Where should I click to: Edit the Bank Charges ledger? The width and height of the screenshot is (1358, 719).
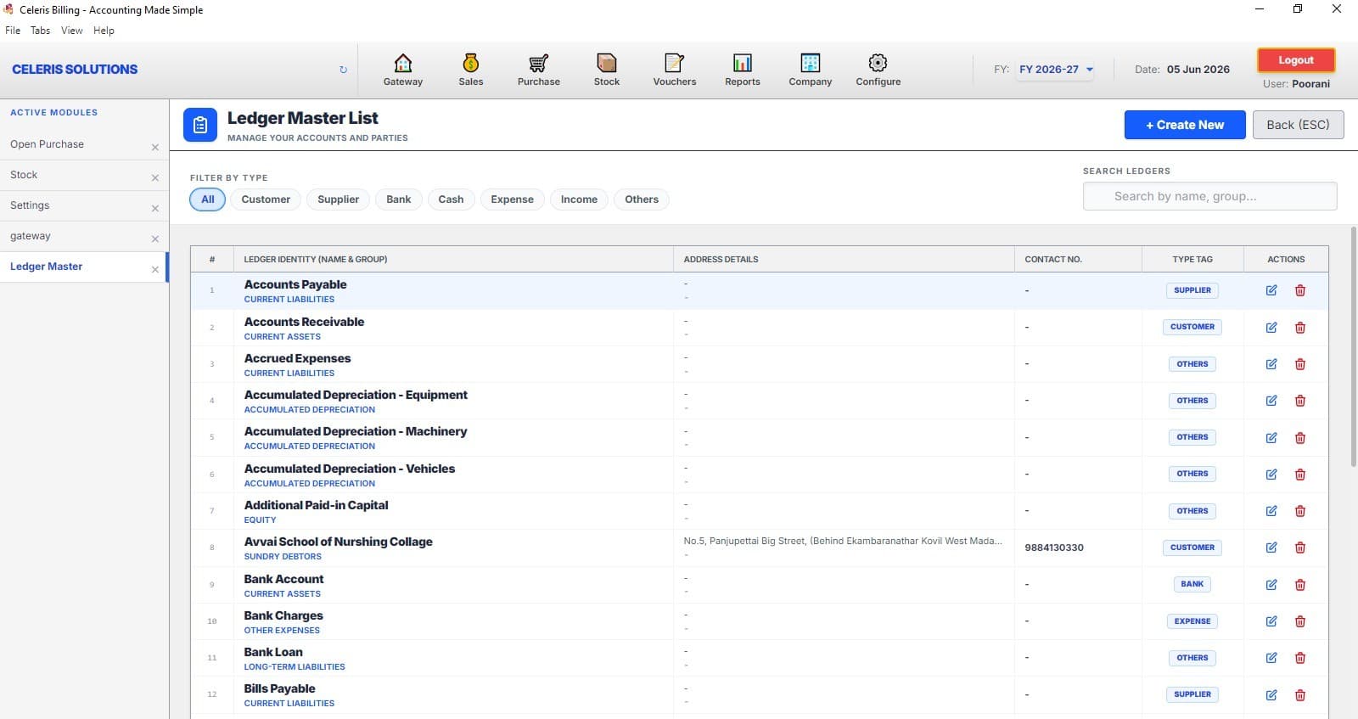click(1271, 621)
